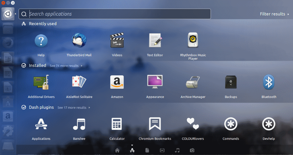Open the Amazon app under Installed
The height and width of the screenshot is (155, 293).
coord(117,82)
